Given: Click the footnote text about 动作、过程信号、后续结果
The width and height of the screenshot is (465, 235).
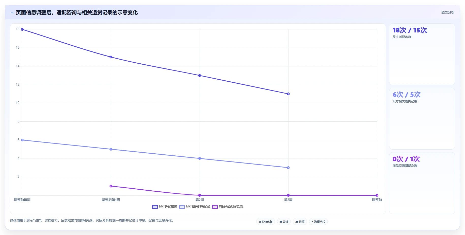Looking at the screenshot, I should [x=92, y=221].
